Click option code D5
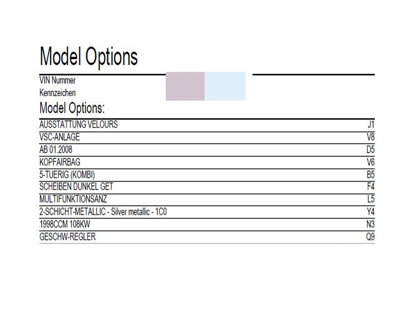 tap(371, 150)
